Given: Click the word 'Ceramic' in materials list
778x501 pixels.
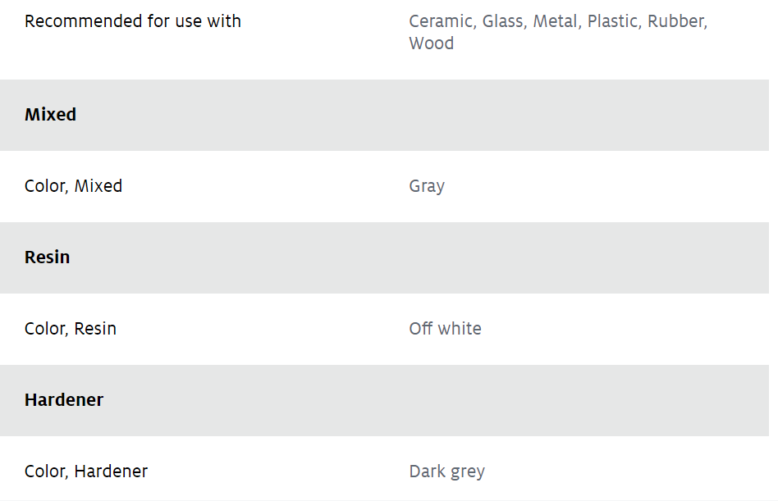Looking at the screenshot, I should 440,21.
